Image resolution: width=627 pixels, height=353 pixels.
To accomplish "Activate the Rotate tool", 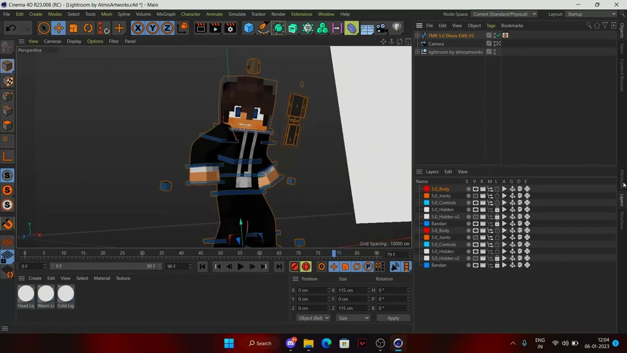I will pyautogui.click(x=88, y=28).
